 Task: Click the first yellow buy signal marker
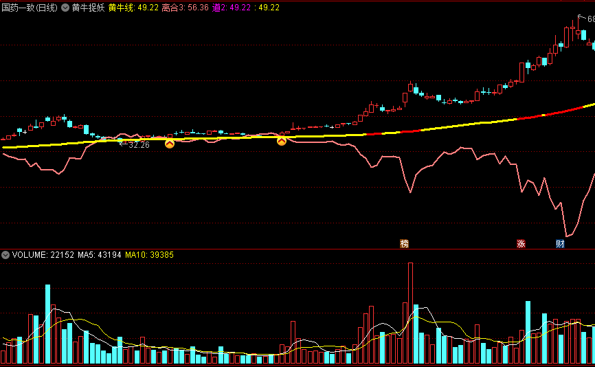[x=170, y=144]
